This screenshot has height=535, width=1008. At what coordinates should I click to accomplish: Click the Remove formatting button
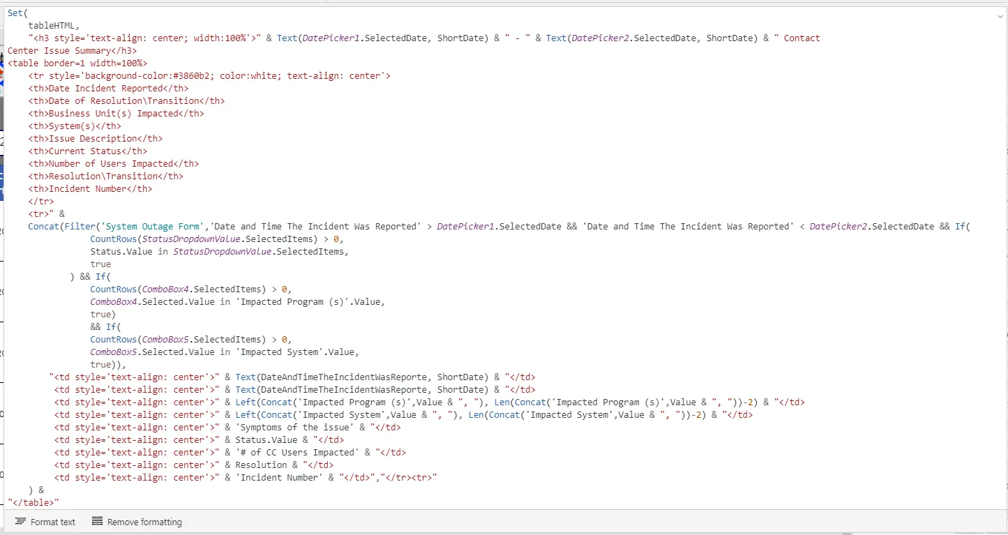point(137,522)
